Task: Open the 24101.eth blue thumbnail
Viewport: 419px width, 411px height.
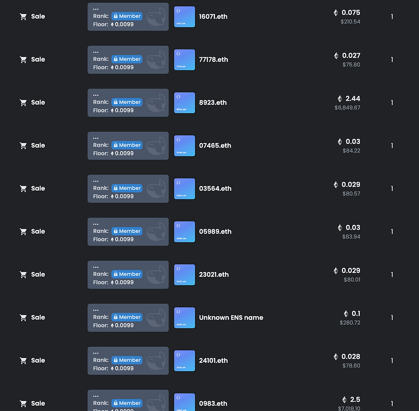Action: click(184, 360)
